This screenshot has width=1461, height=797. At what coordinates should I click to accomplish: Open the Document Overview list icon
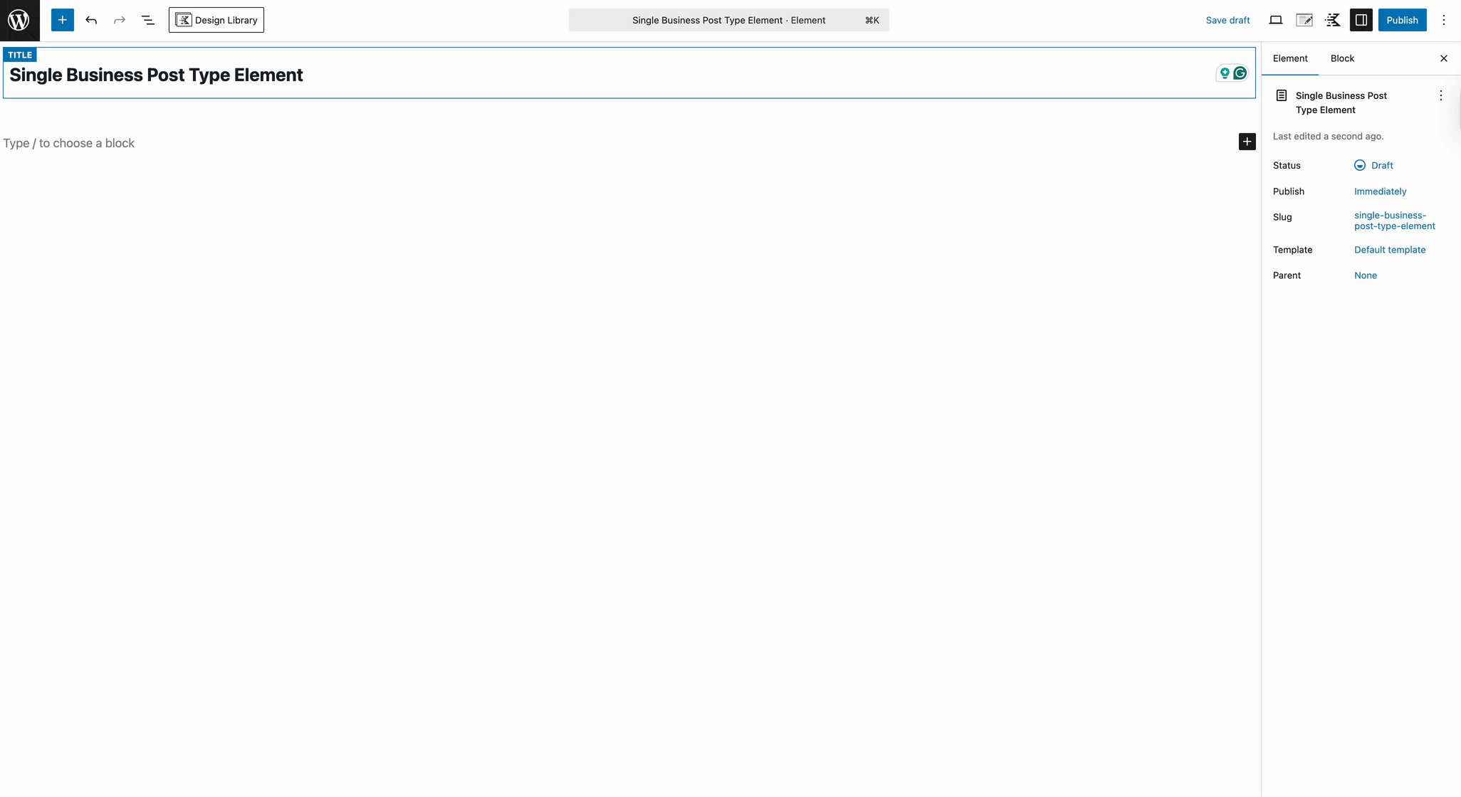[147, 20]
